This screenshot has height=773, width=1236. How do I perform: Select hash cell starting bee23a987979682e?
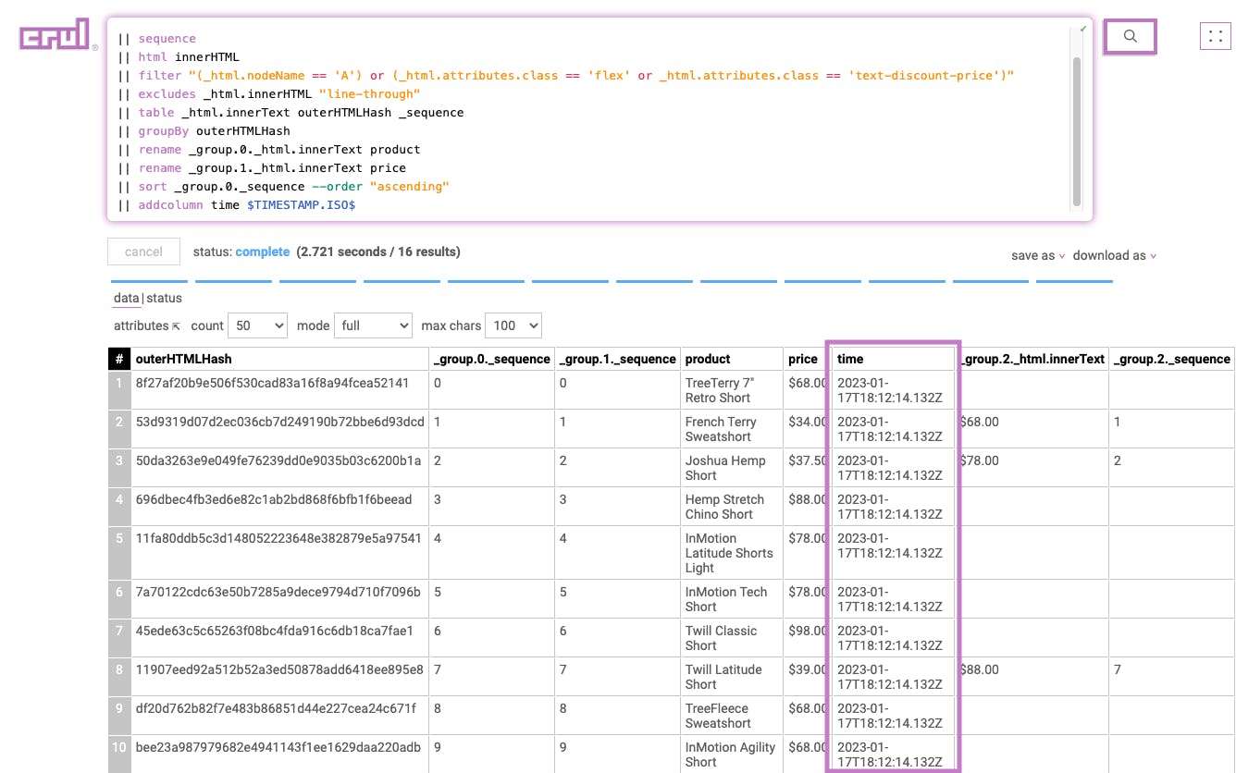(278, 755)
